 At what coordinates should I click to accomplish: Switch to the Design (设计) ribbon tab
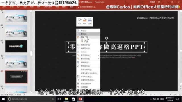tap(25, 7)
